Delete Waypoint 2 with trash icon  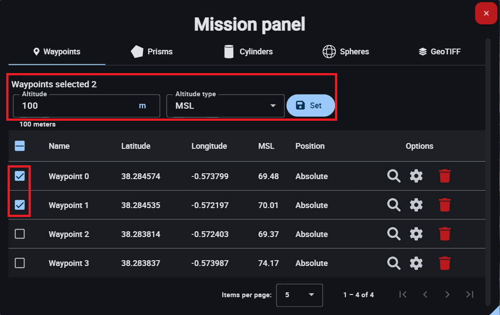click(x=445, y=234)
